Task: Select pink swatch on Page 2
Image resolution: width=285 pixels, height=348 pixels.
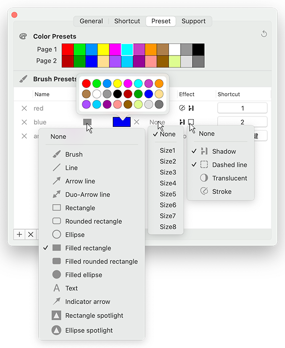Action: 151,61
